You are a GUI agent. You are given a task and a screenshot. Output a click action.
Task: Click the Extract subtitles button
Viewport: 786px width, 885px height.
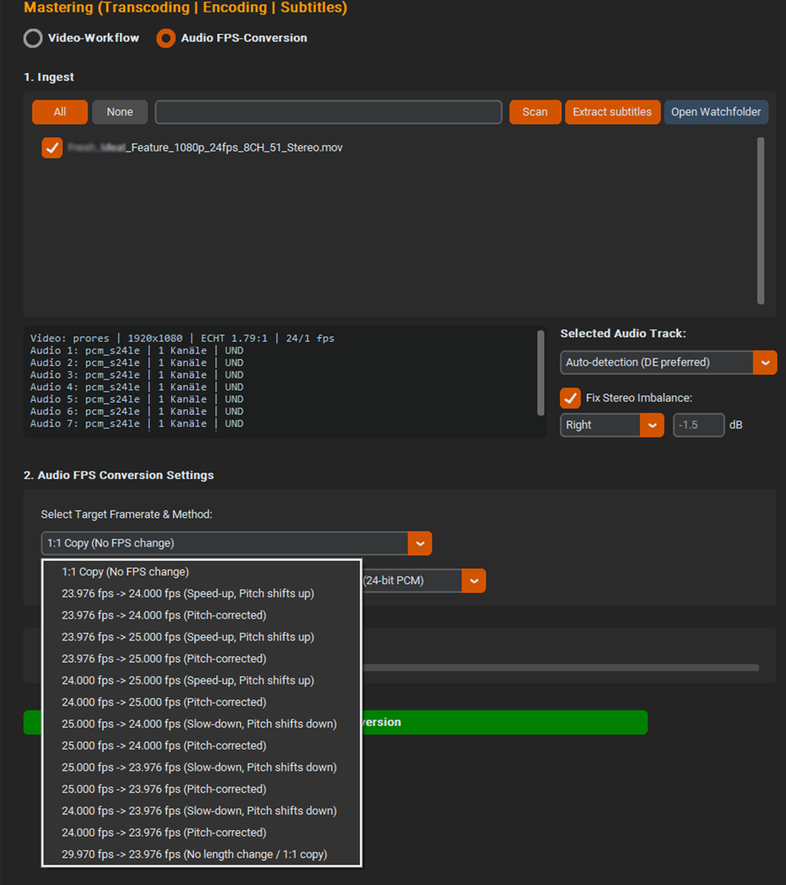click(x=612, y=111)
